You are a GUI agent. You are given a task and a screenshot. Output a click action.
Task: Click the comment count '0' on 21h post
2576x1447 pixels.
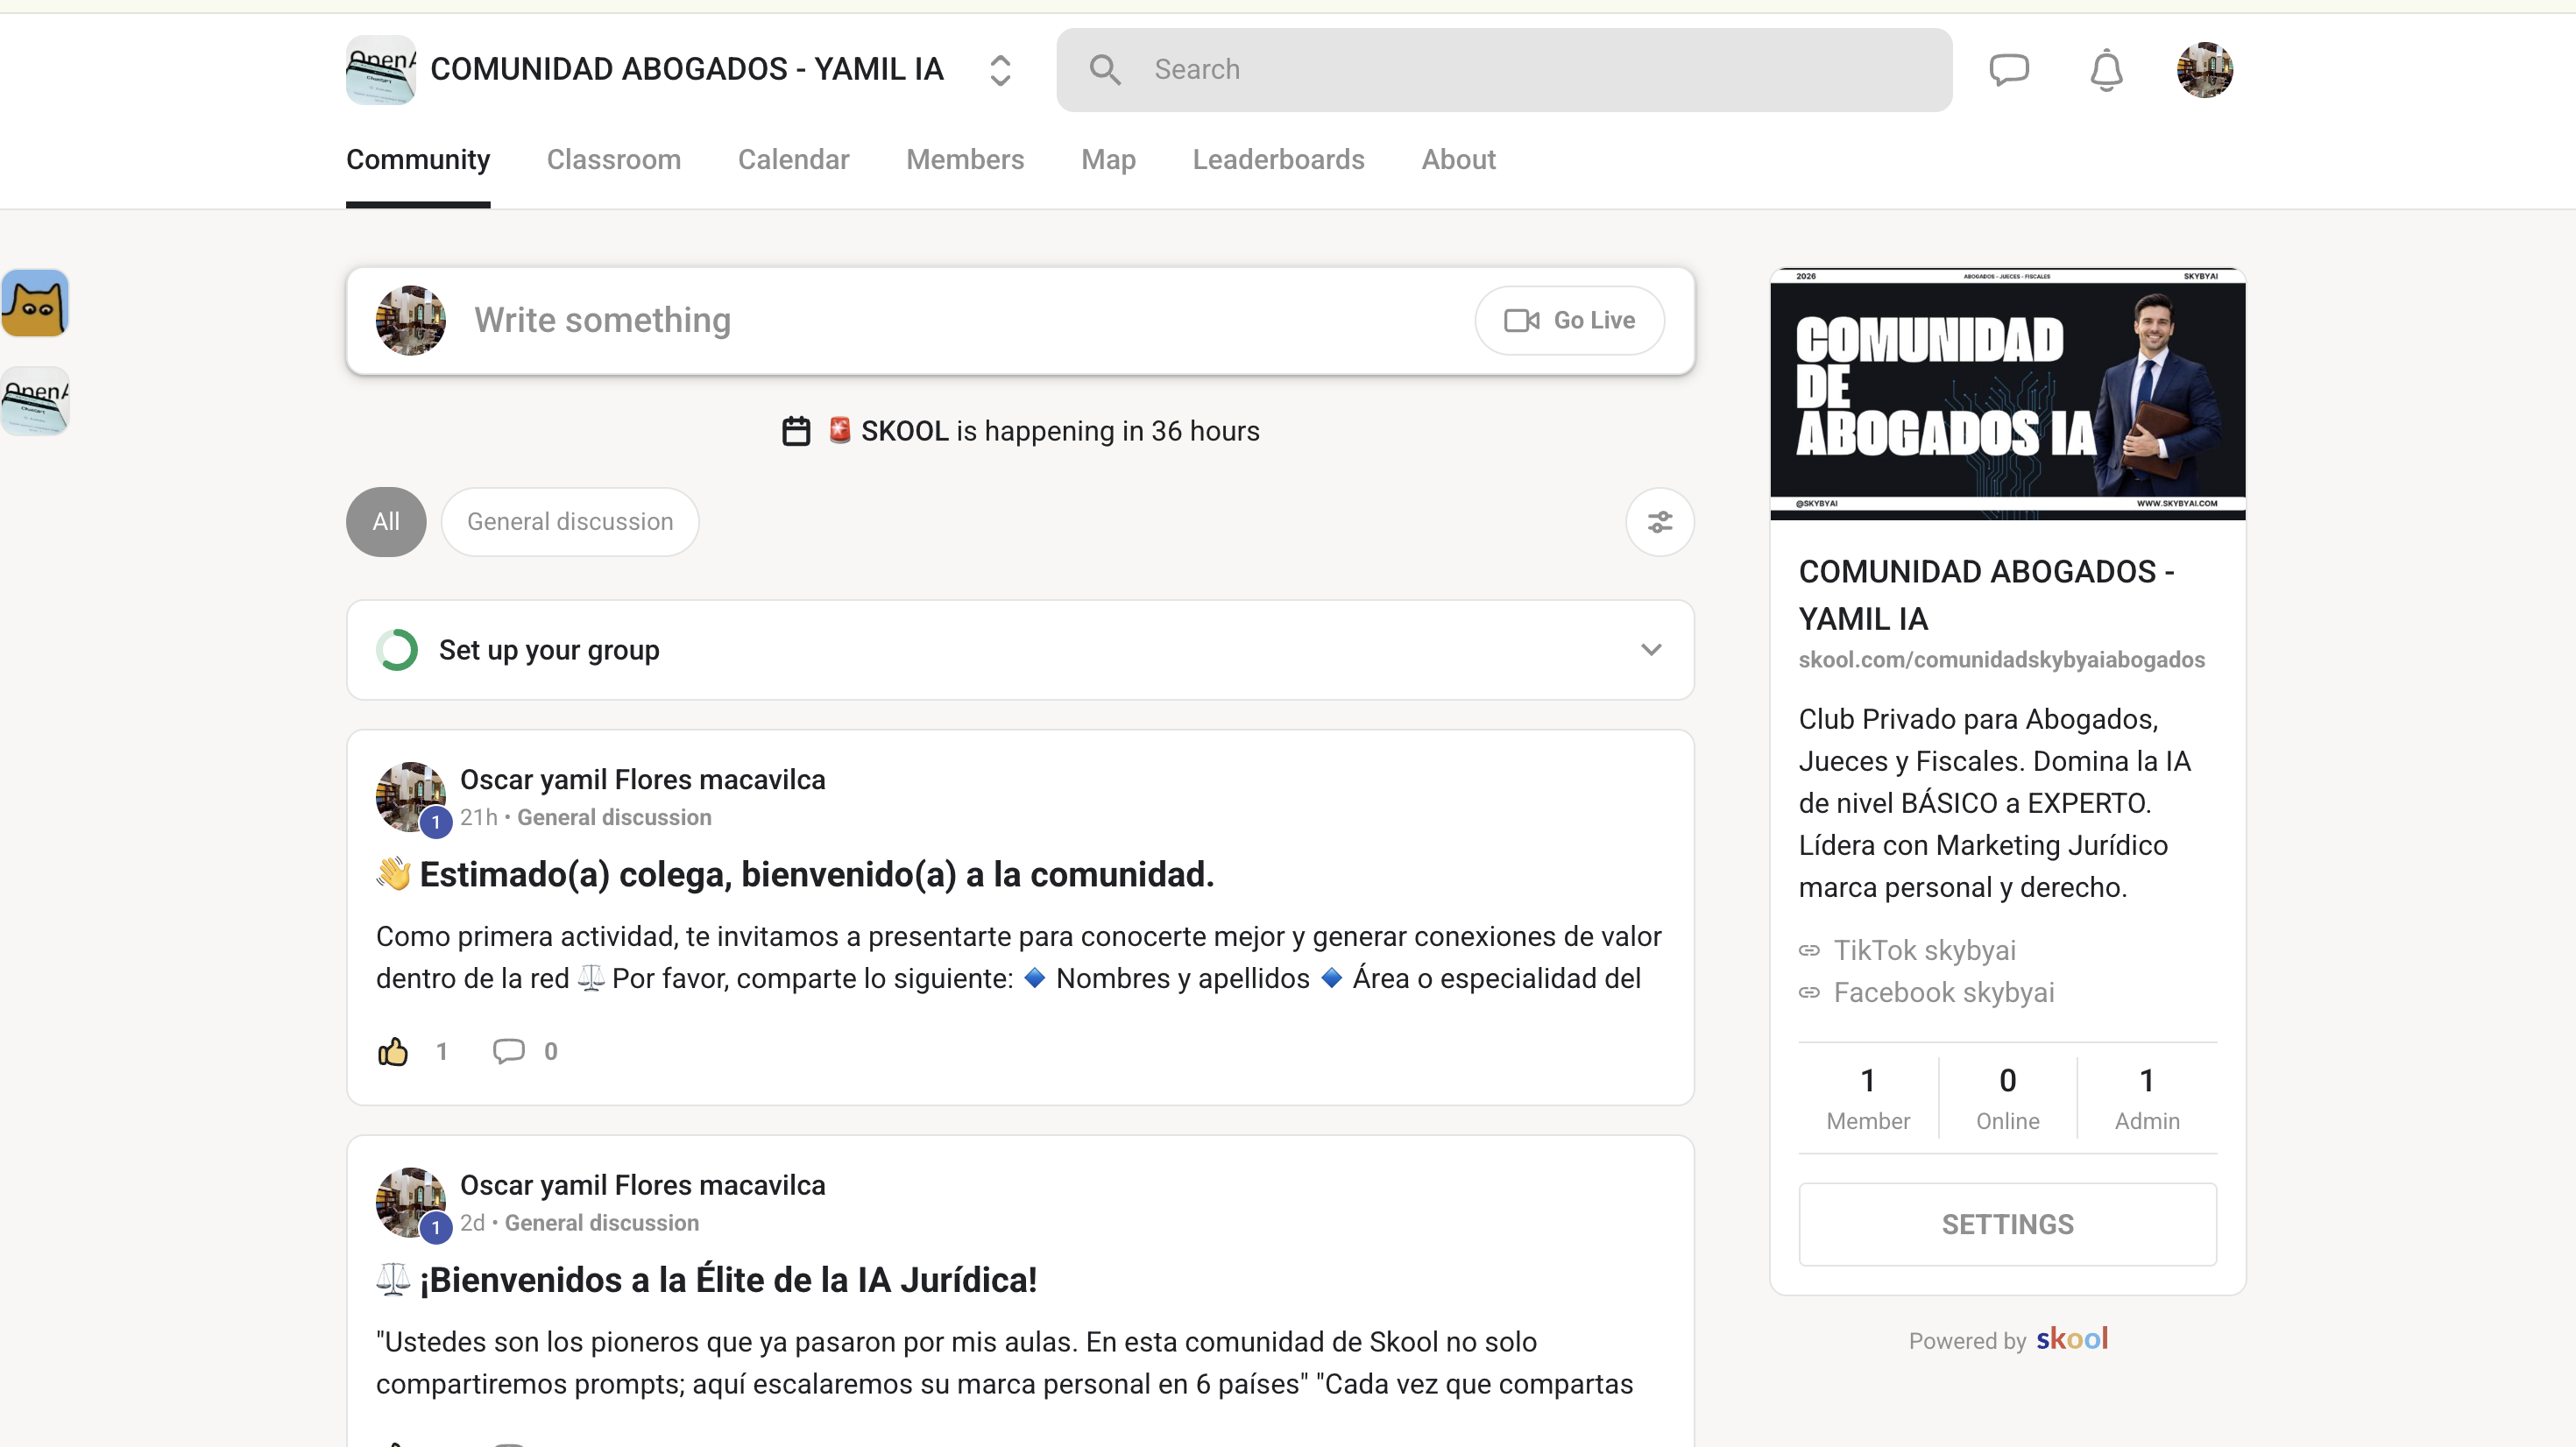[x=550, y=1051]
